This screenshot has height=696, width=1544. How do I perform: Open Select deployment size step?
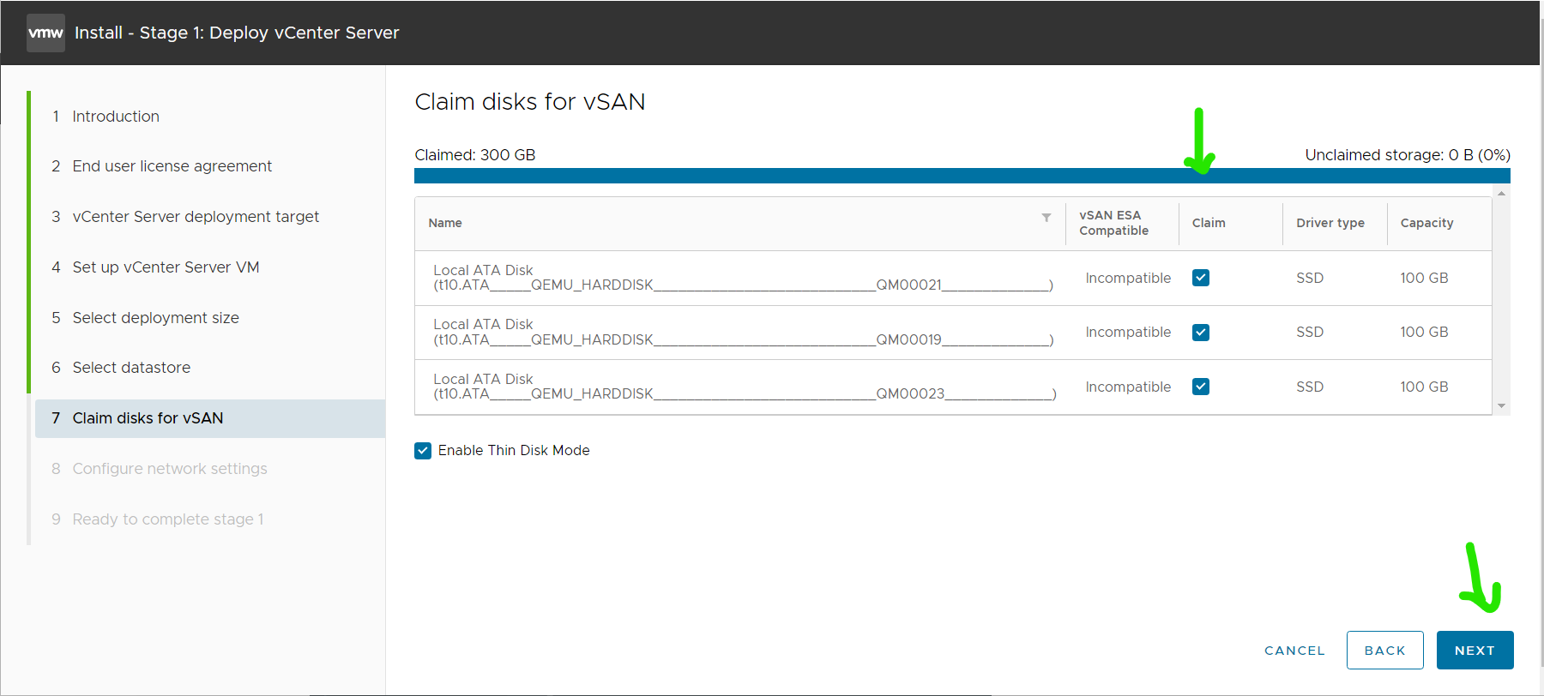[155, 318]
